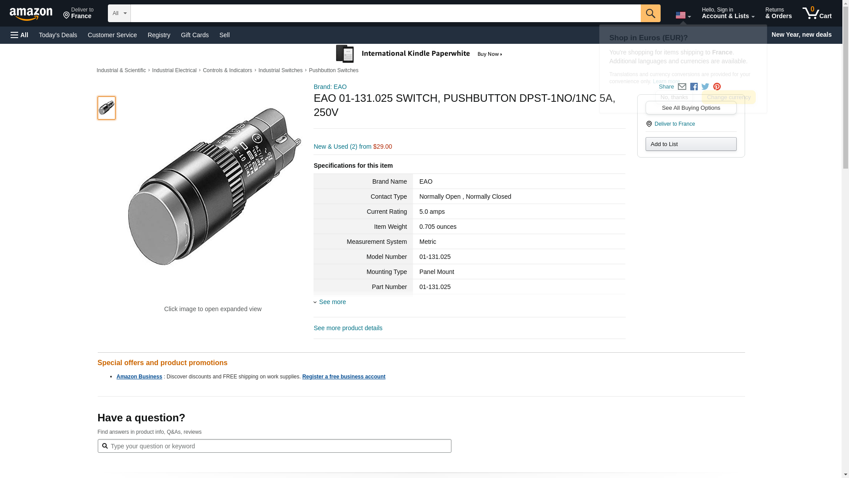Open Register a free business account link
This screenshot has width=849, height=478.
[344, 377]
